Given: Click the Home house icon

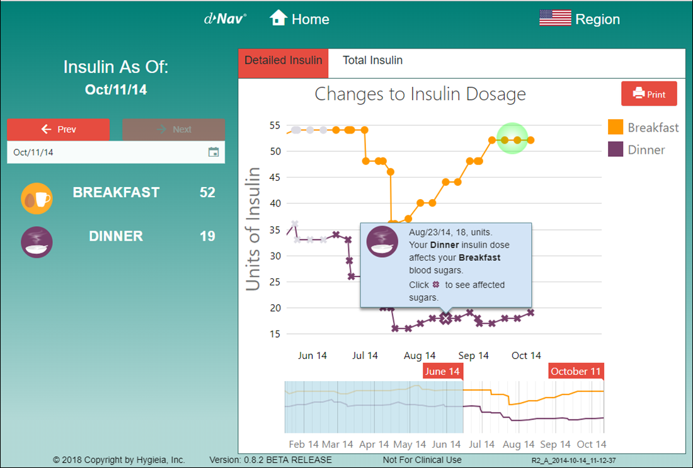Looking at the screenshot, I should (x=278, y=18).
